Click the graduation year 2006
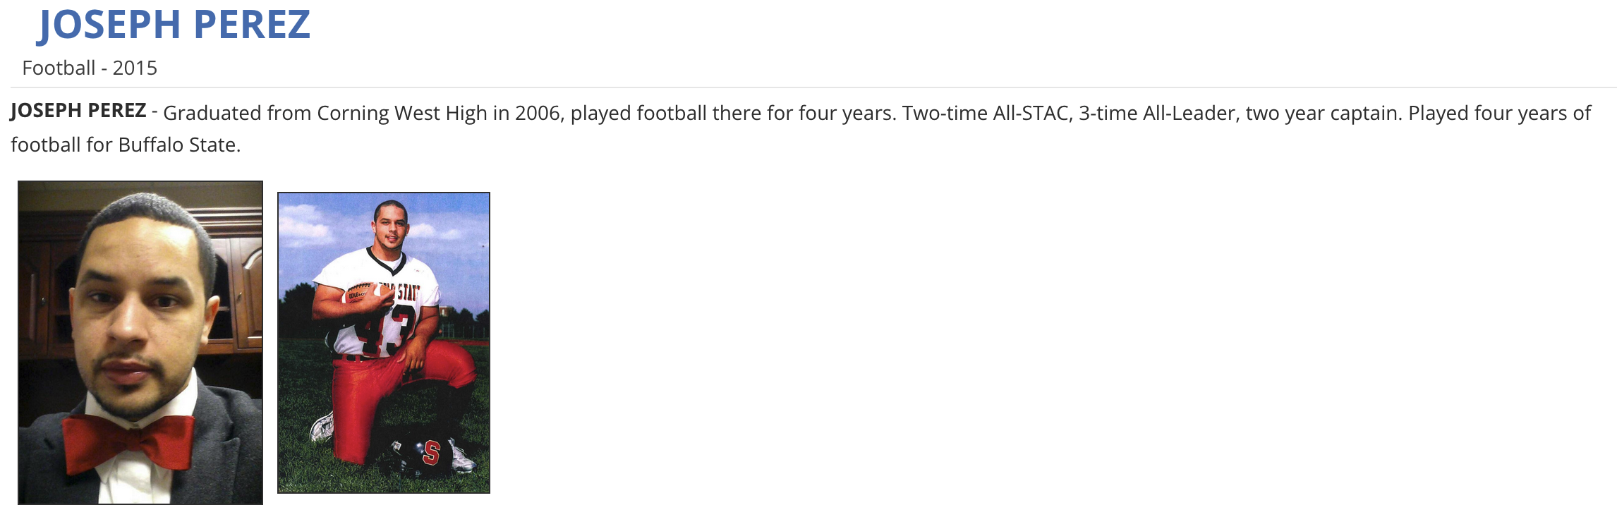Screen dimensions: 1617x529 536,113
